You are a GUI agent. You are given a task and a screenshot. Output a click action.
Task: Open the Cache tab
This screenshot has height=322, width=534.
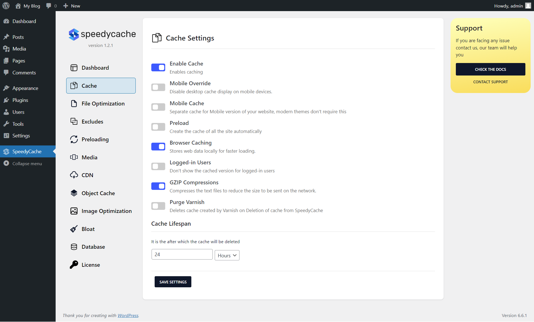[101, 86]
